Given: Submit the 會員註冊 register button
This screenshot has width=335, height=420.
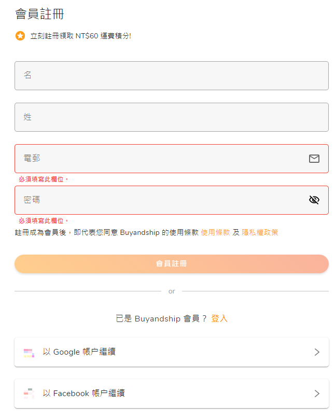Looking at the screenshot, I should 171,264.
